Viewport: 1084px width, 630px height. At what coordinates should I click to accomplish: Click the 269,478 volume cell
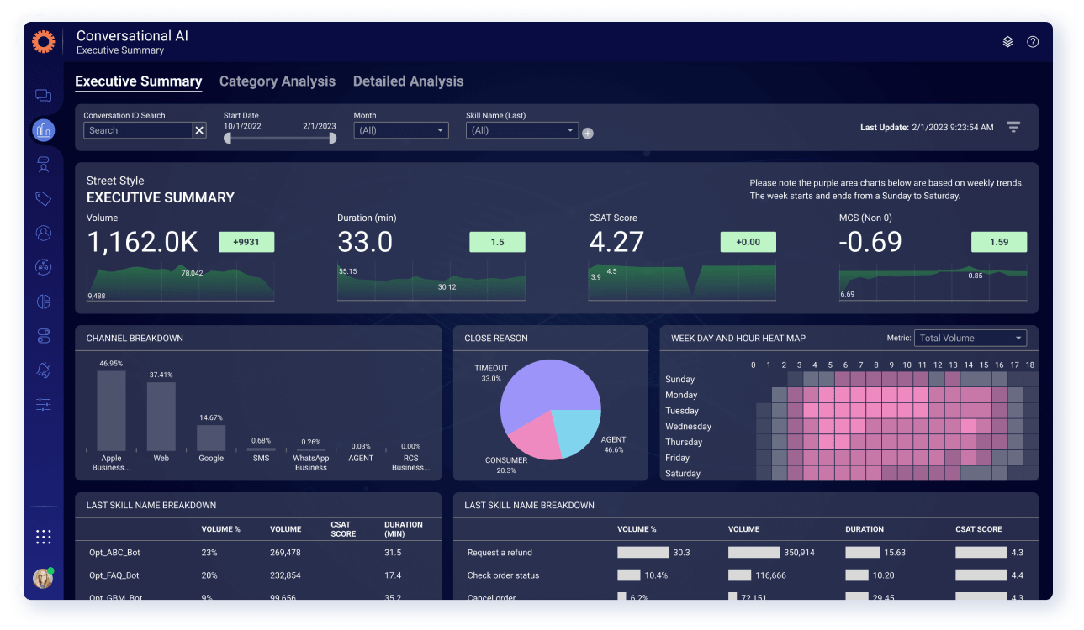pos(285,553)
